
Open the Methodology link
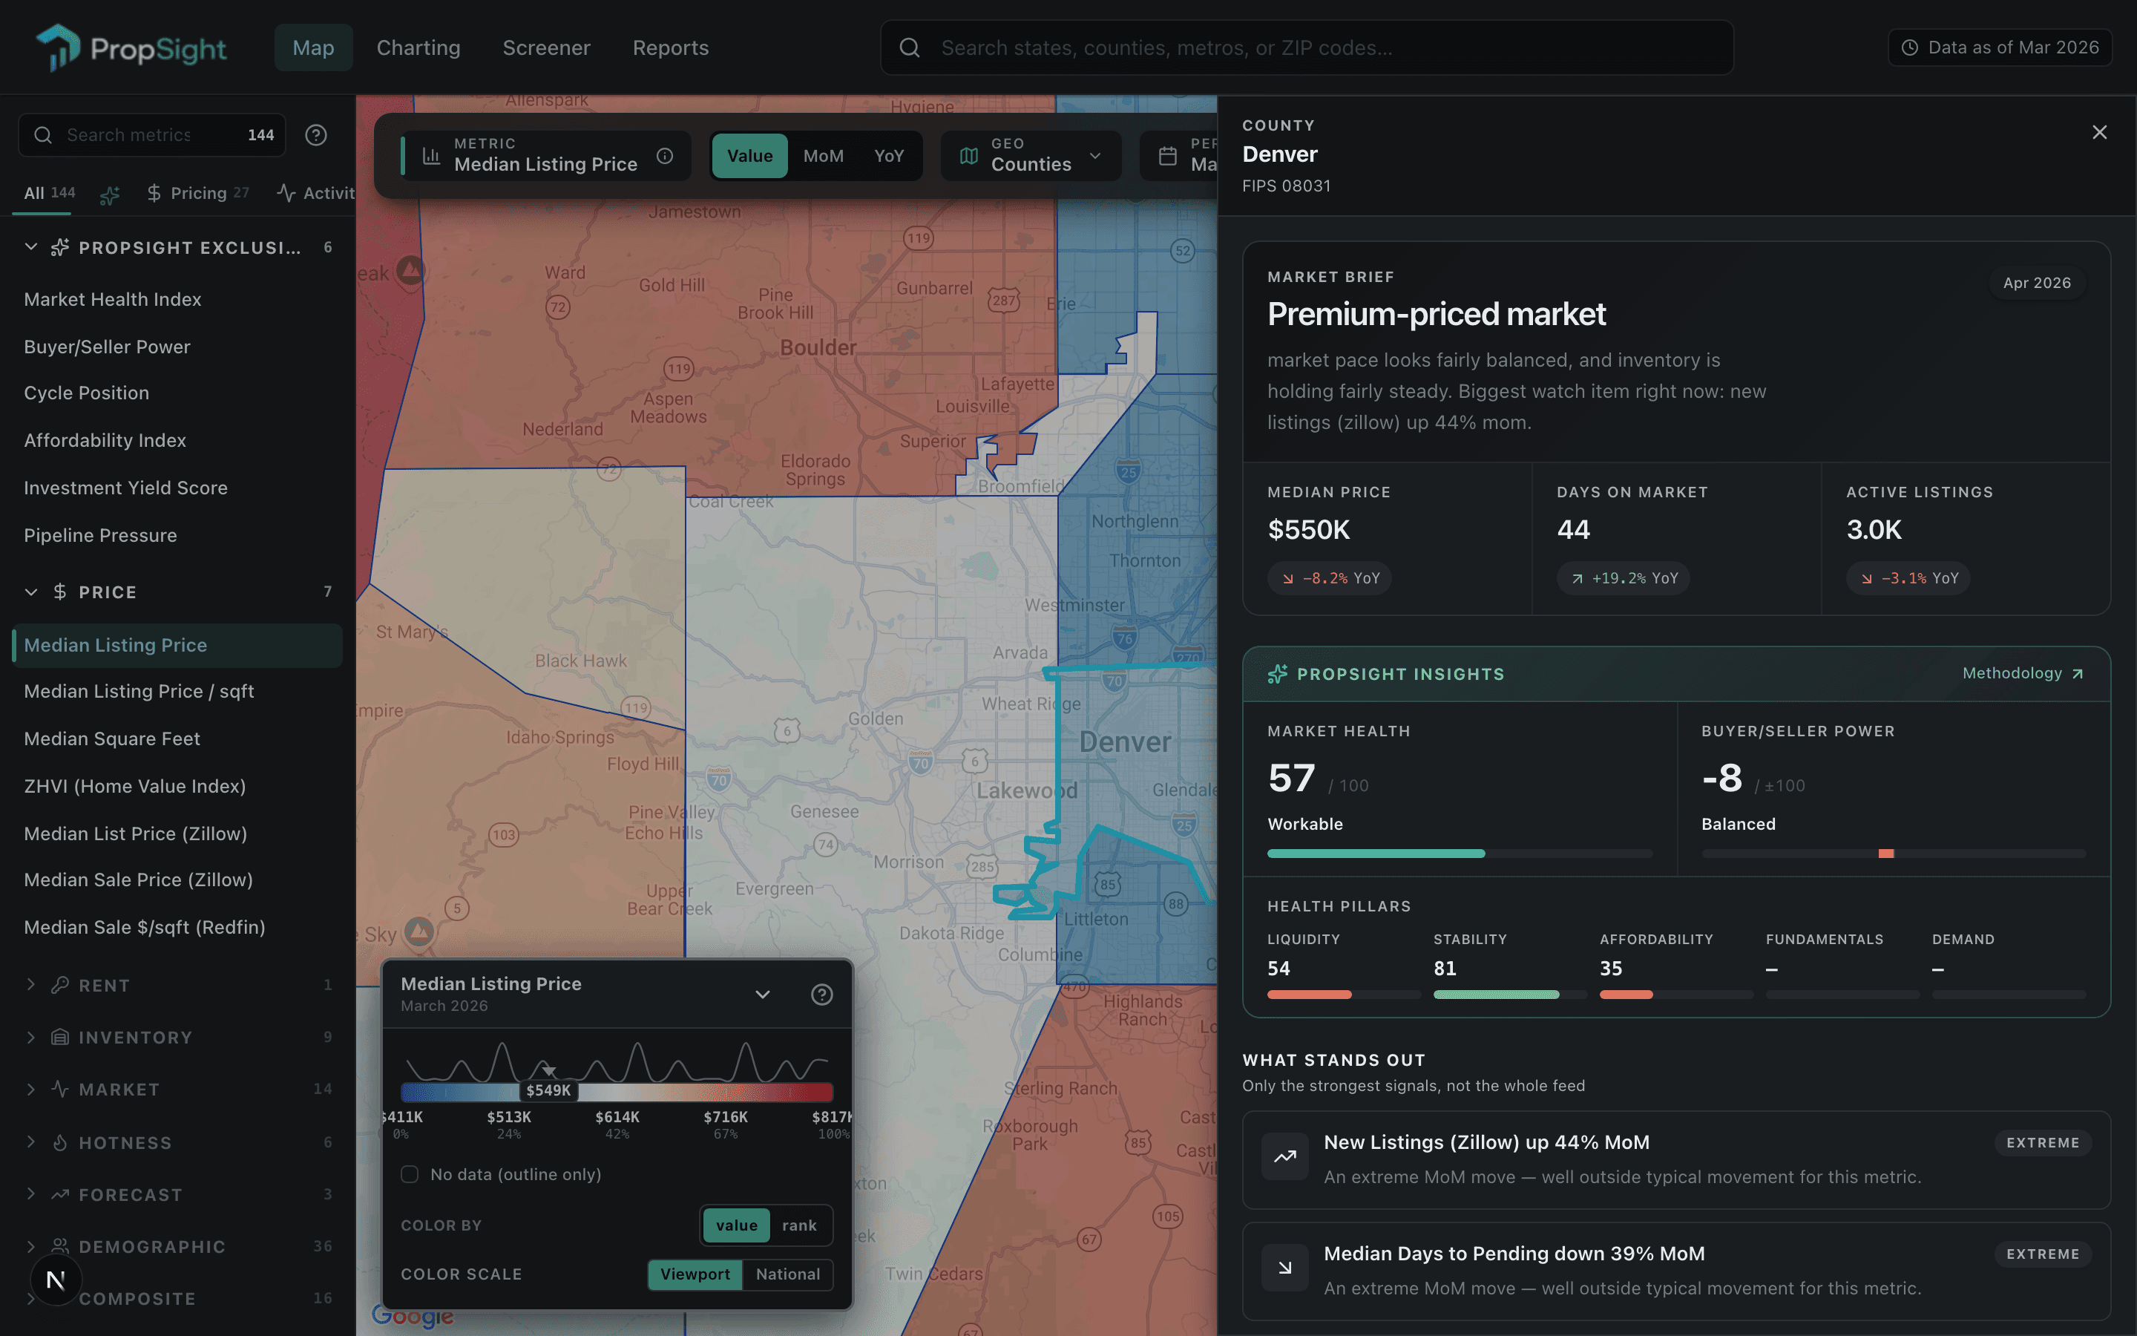tap(2023, 673)
